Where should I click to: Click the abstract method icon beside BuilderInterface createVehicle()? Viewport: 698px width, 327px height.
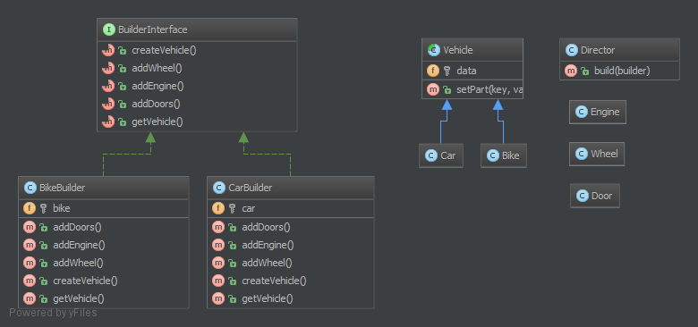coord(108,50)
